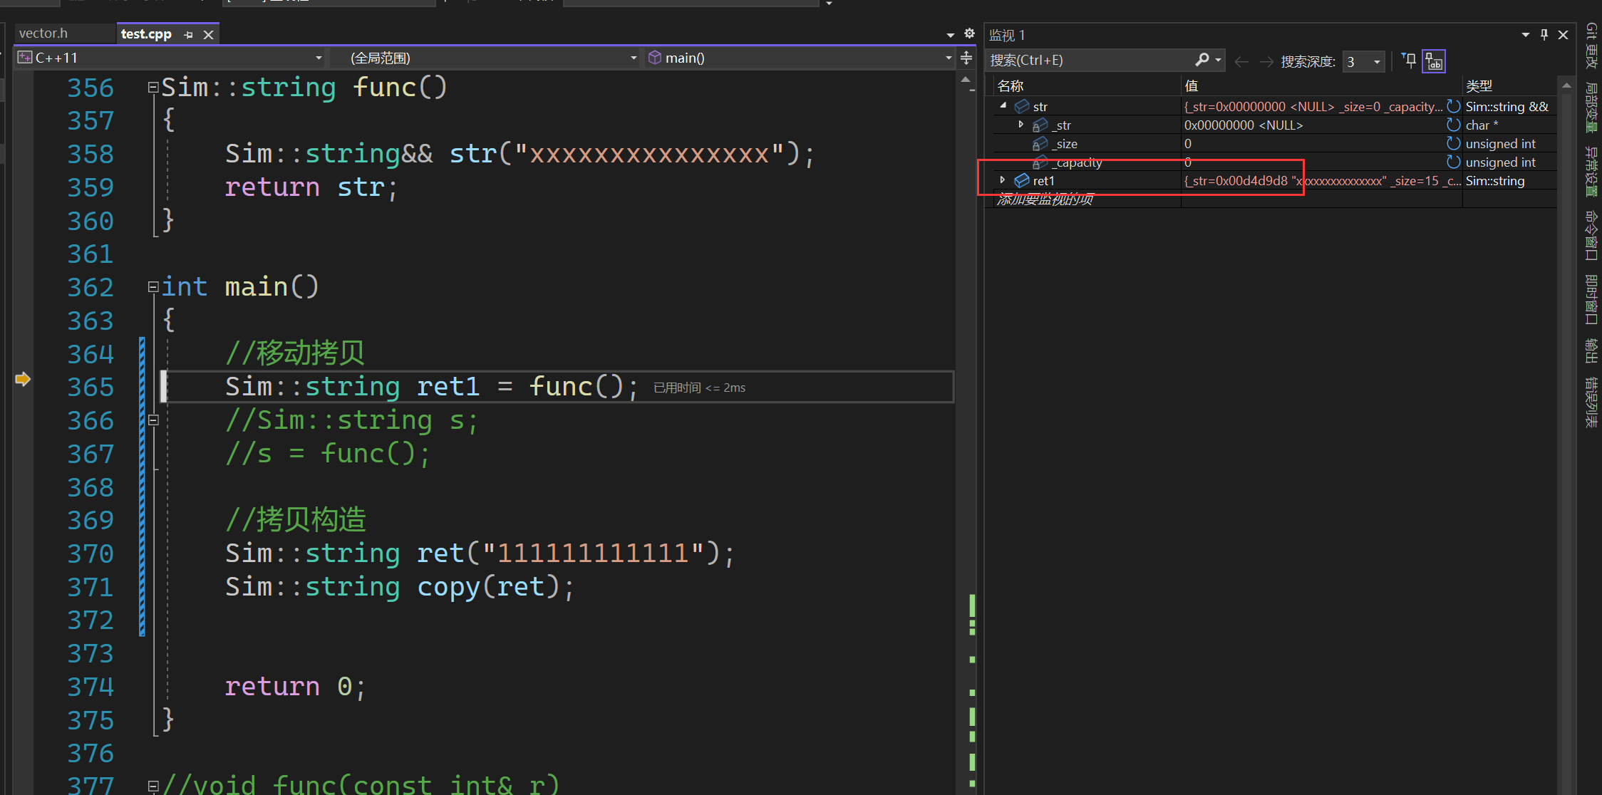Viewport: 1602px width, 795px height.
Task: Click the ret1 value cell in Watch
Action: click(1321, 181)
